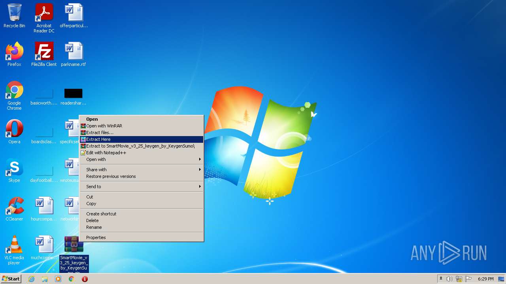The width and height of the screenshot is (506, 284).
Task: Click the Show desktop button
Action: pos(501,279)
